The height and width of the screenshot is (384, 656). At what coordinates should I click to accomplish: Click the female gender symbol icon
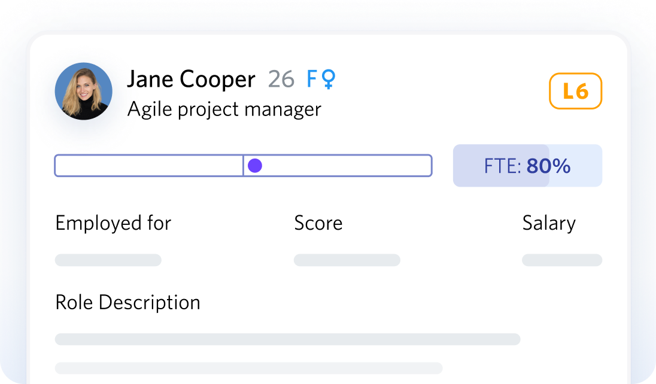tap(329, 79)
